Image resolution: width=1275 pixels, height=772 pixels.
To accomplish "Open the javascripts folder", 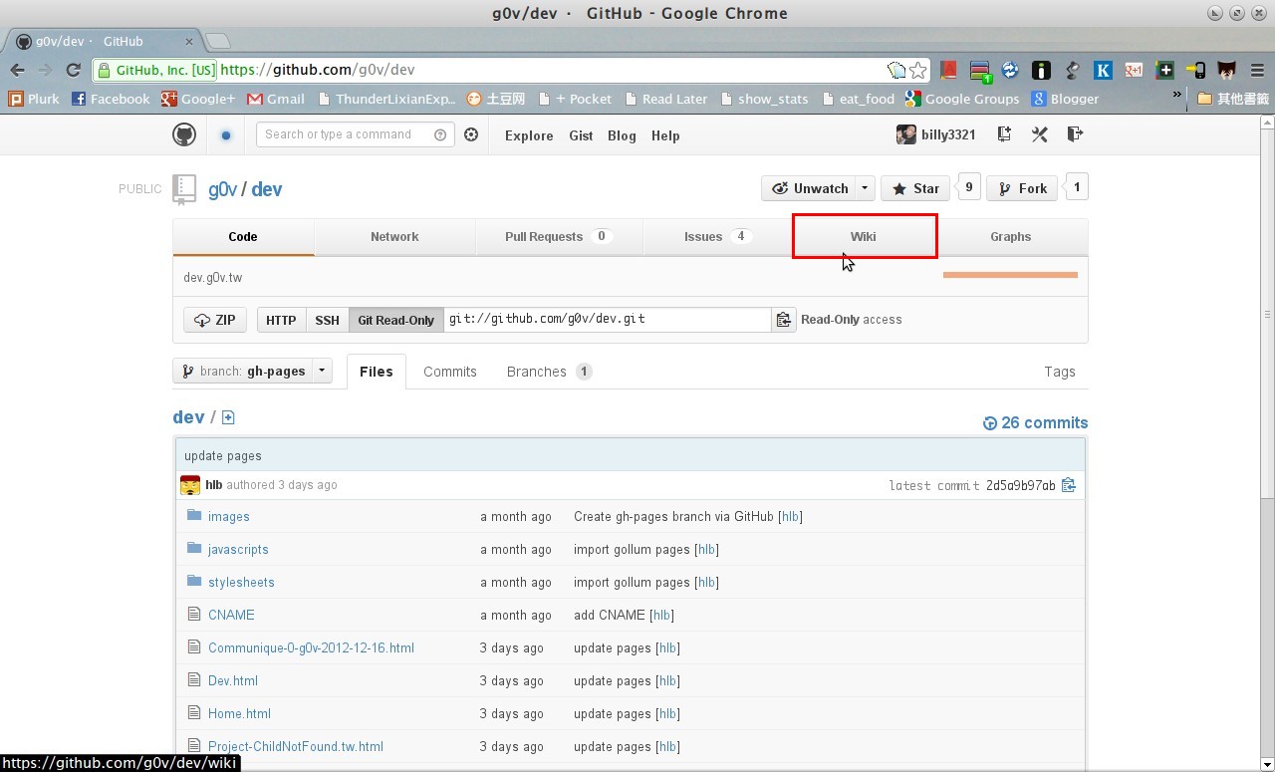I will [x=238, y=549].
